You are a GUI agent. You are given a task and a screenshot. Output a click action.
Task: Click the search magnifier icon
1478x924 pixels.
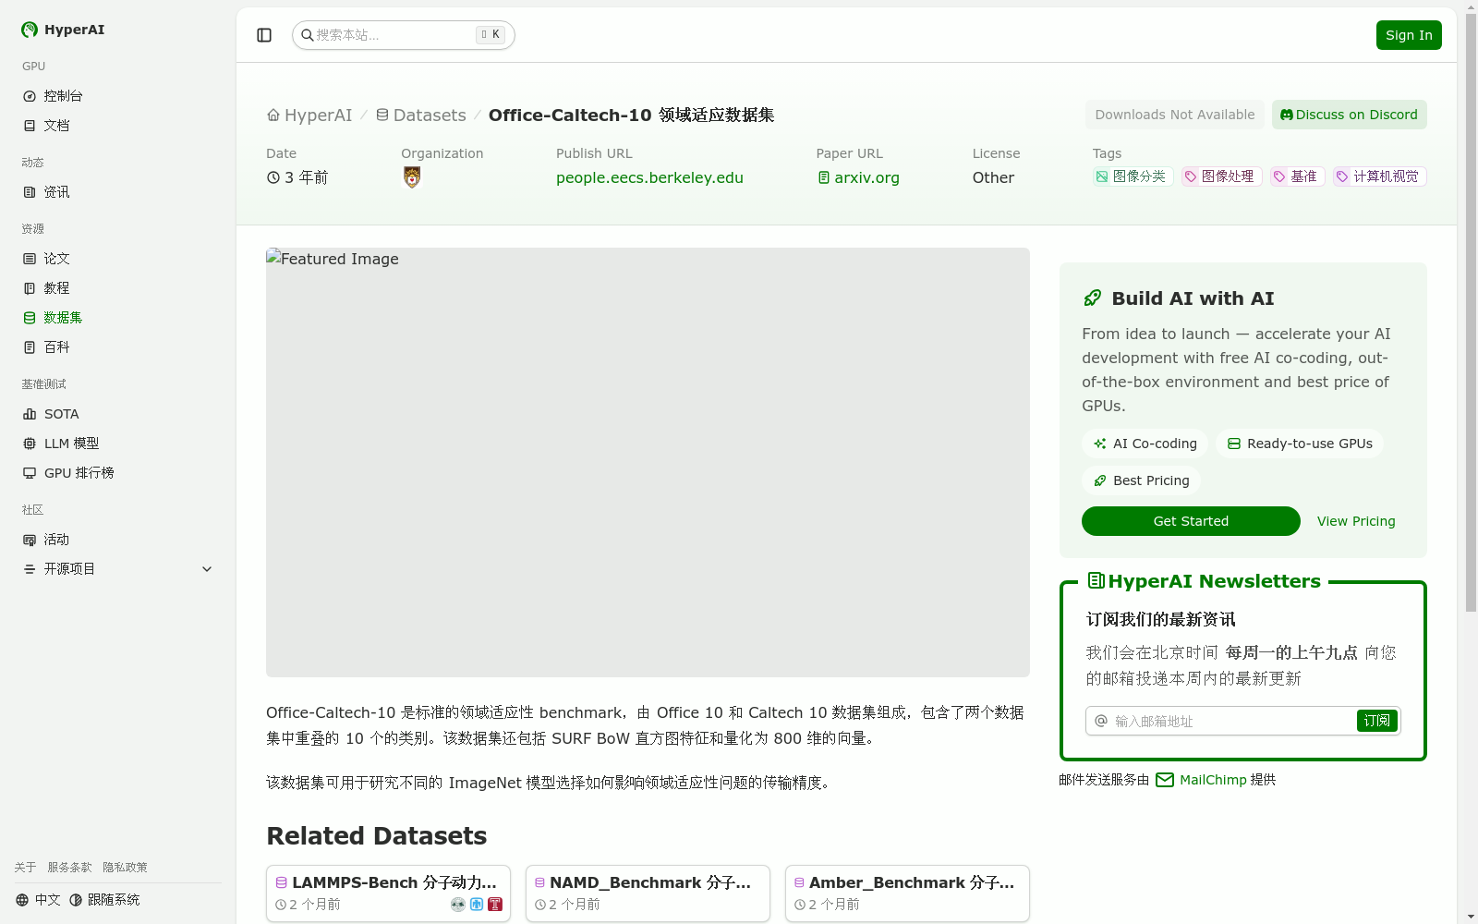pos(308,35)
